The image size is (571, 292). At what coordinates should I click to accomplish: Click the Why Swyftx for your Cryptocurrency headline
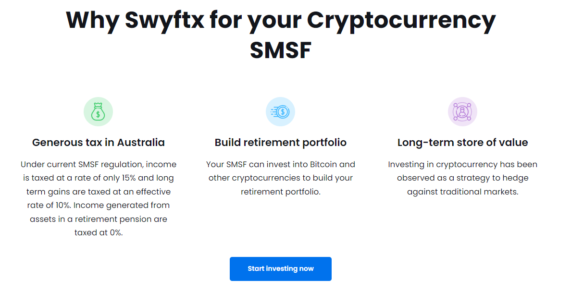[281, 21]
